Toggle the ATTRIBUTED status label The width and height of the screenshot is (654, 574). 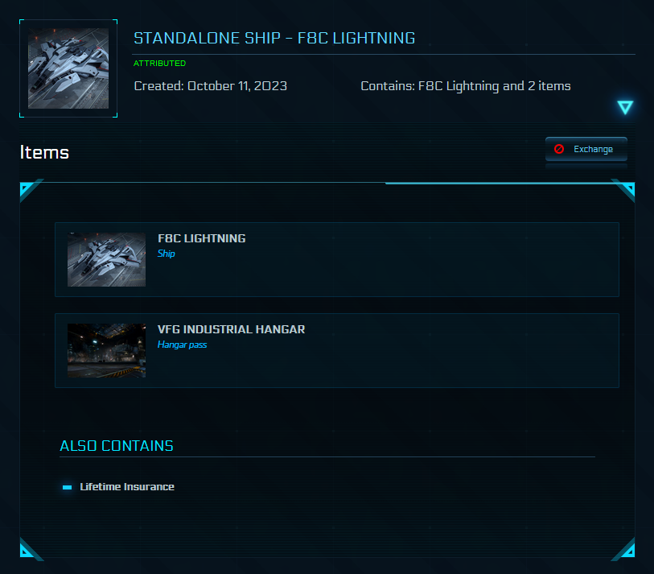(159, 63)
